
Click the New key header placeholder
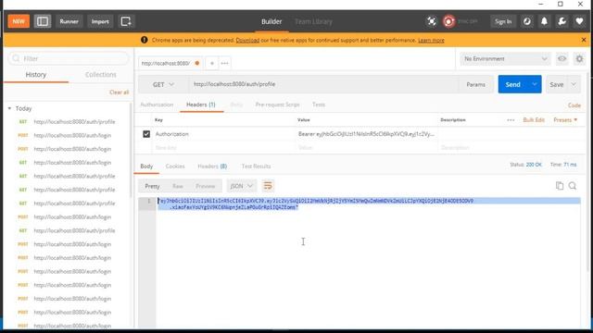(x=166, y=148)
